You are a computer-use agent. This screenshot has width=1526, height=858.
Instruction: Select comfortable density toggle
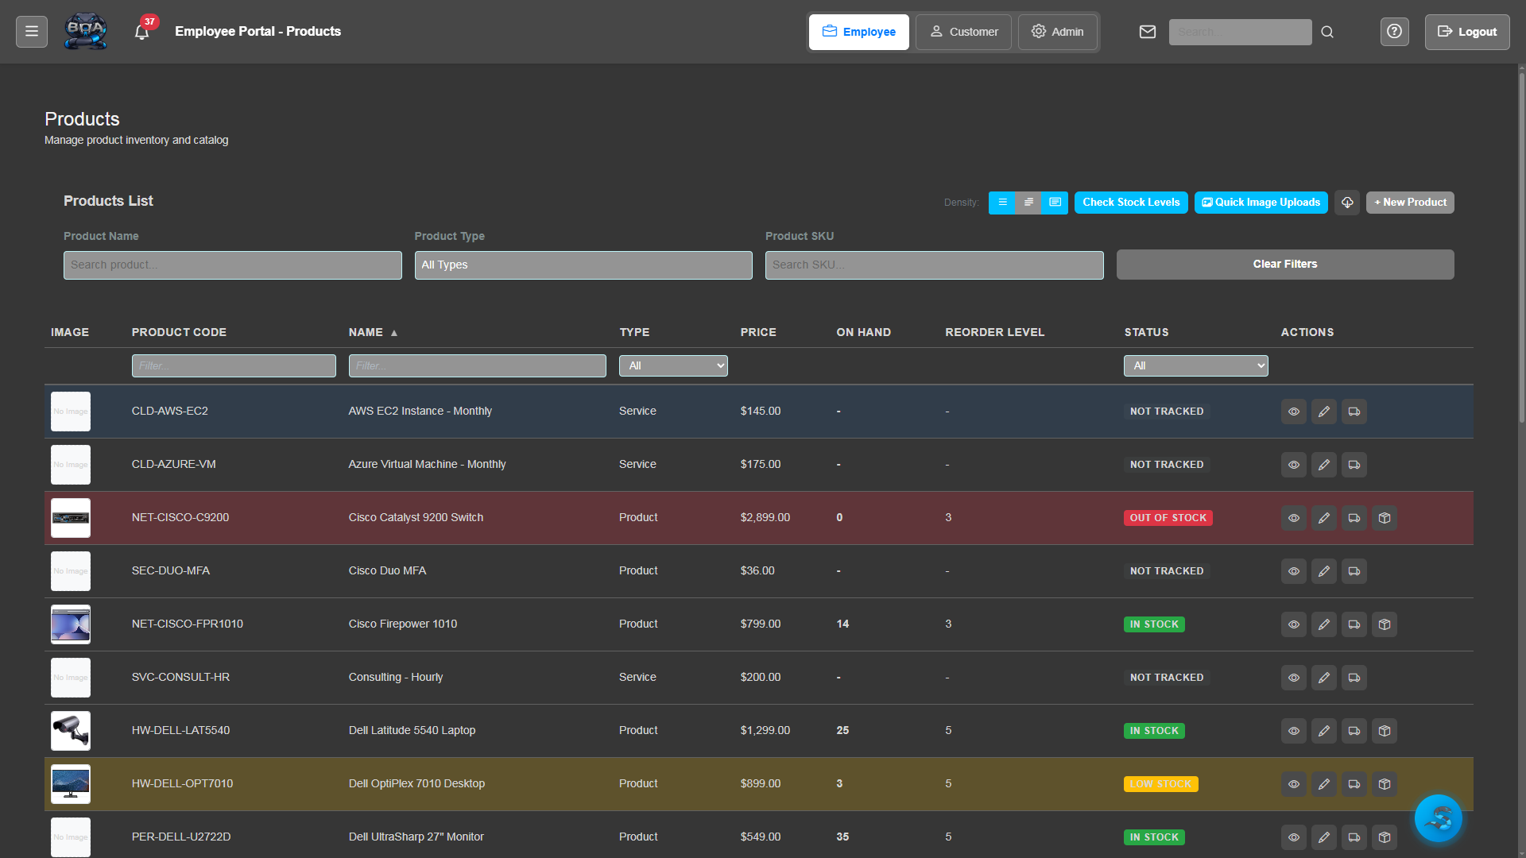[1055, 203]
